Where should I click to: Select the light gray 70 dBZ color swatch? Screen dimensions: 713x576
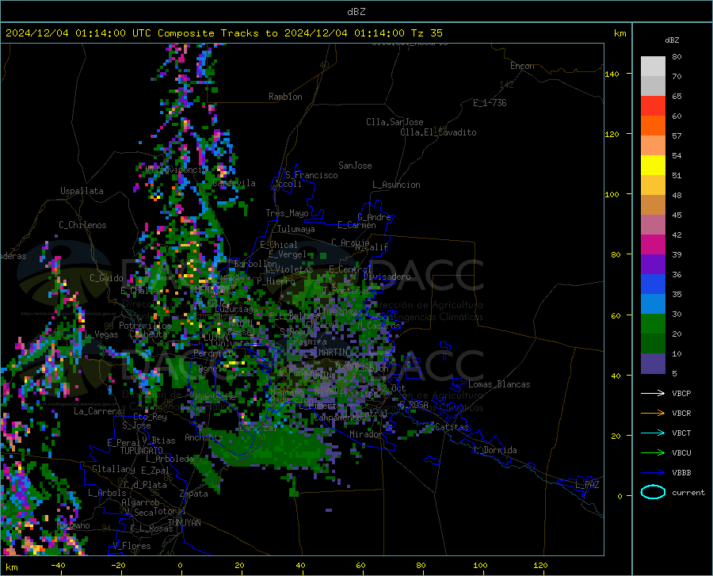pyautogui.click(x=653, y=67)
